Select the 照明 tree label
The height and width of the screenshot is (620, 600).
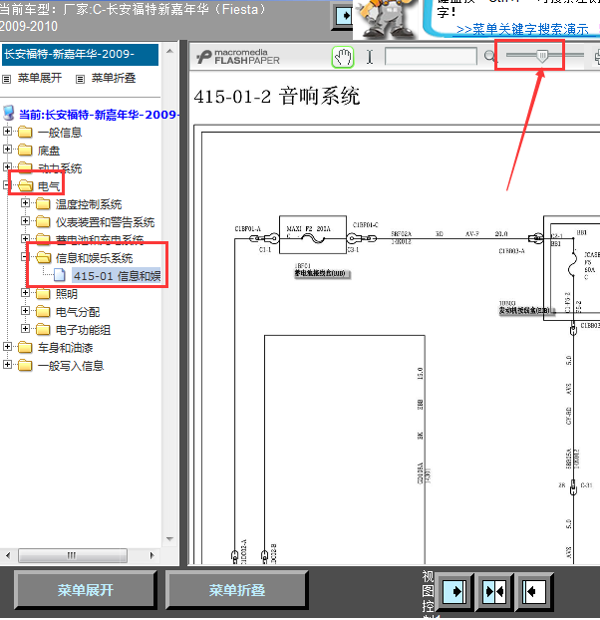coord(67,294)
